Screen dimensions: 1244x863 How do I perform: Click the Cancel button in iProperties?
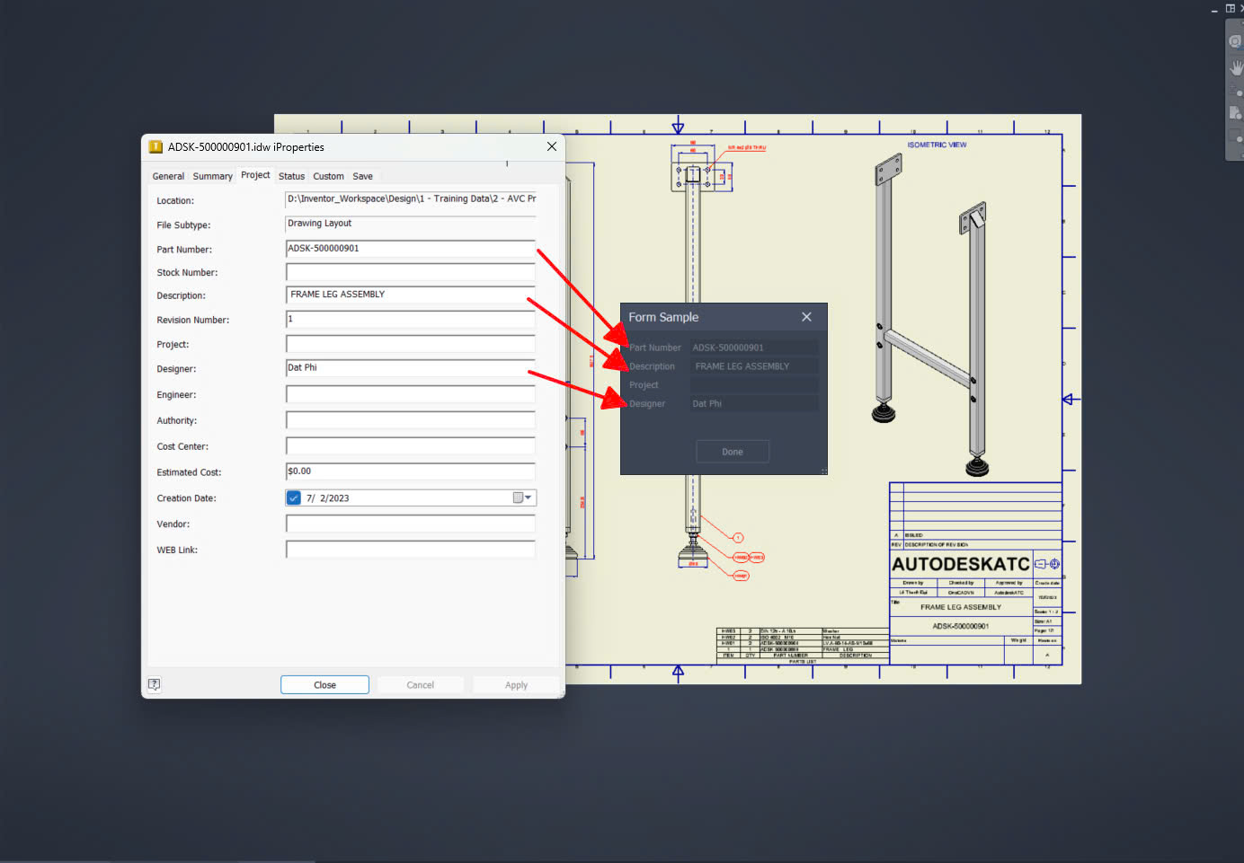point(420,685)
